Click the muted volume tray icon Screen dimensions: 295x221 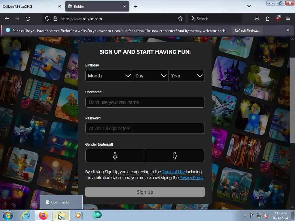pyautogui.click(x=266, y=216)
